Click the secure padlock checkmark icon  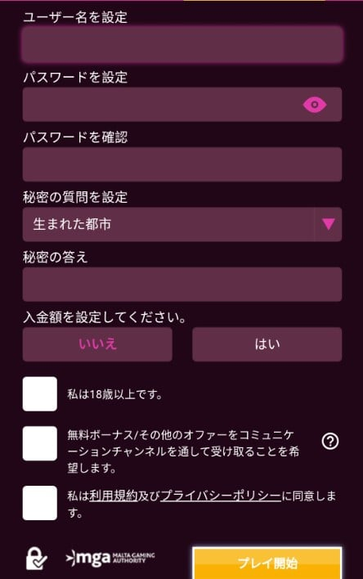click(x=36, y=559)
